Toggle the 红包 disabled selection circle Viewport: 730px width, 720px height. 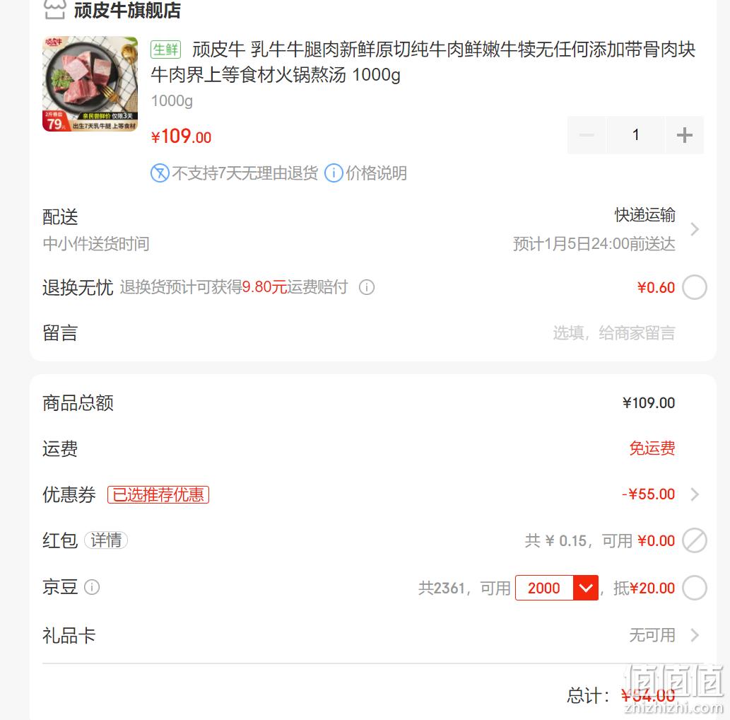(694, 540)
